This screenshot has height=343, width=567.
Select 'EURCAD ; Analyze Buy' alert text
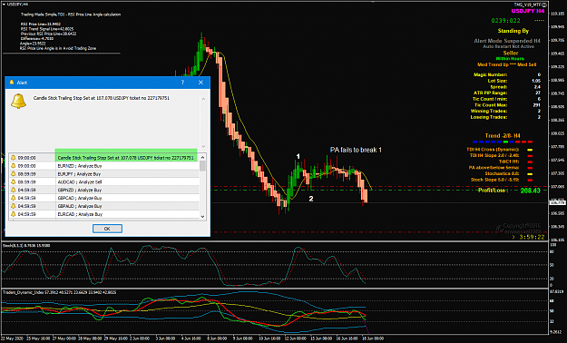pos(80,214)
